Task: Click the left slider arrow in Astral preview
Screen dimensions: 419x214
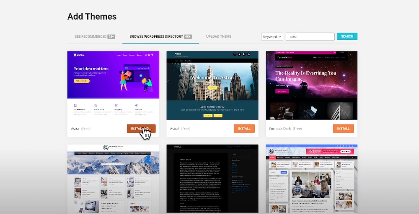Action: (x=168, y=82)
